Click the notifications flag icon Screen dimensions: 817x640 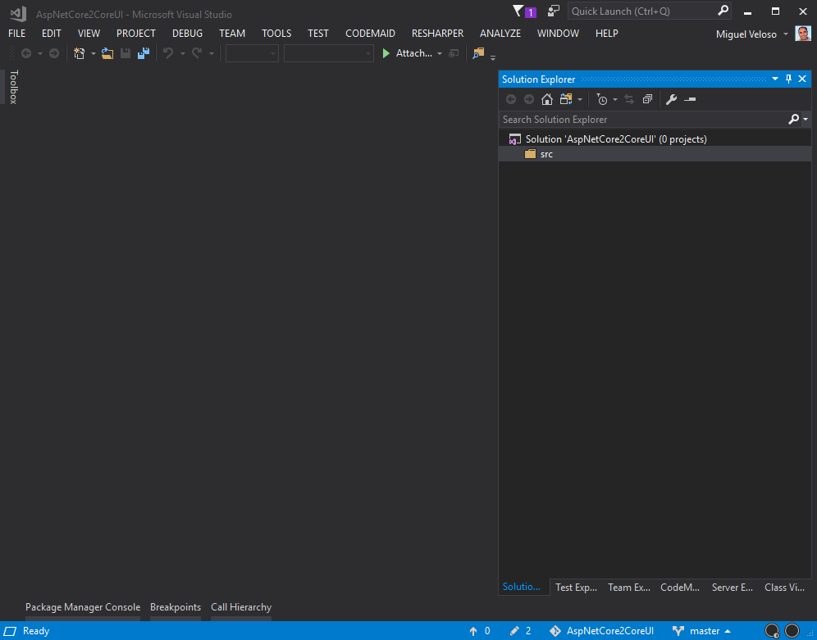pos(524,11)
